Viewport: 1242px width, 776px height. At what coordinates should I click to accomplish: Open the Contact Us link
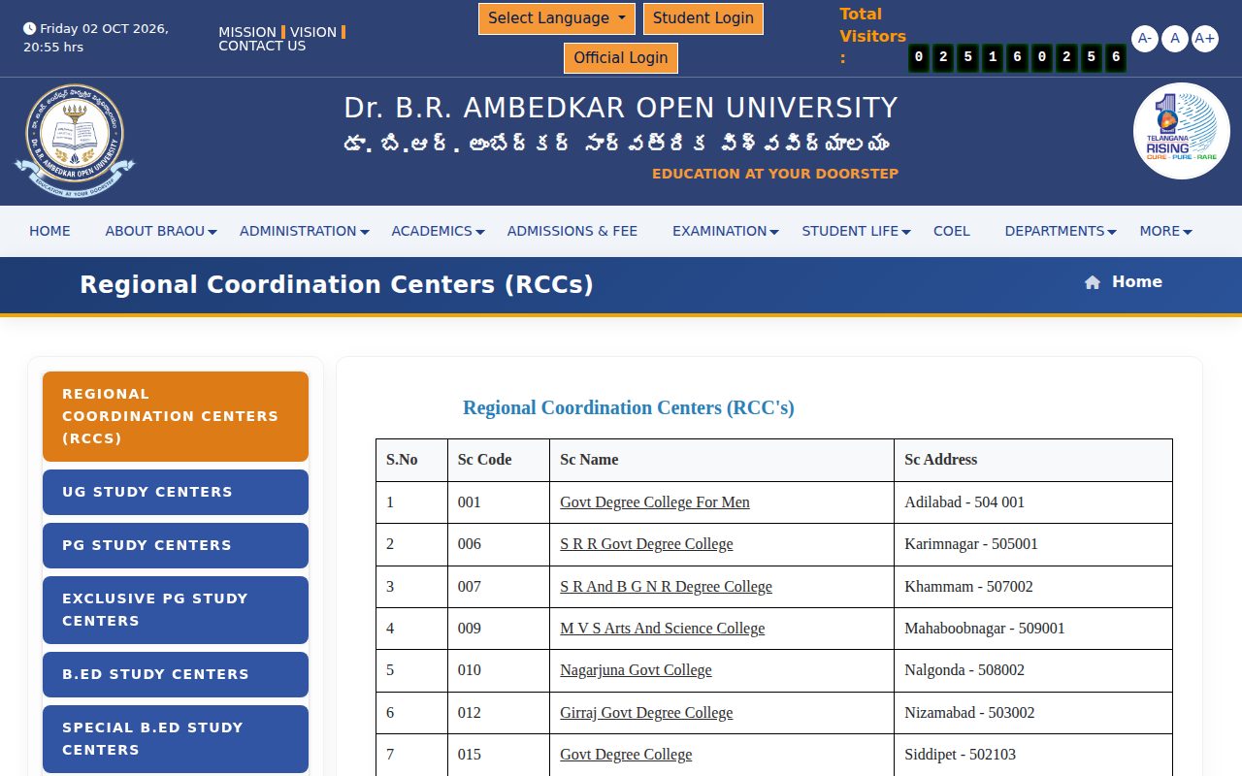[262, 46]
